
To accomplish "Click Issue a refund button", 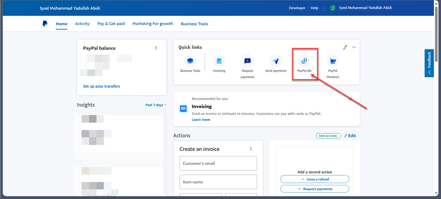I will click(315, 179).
